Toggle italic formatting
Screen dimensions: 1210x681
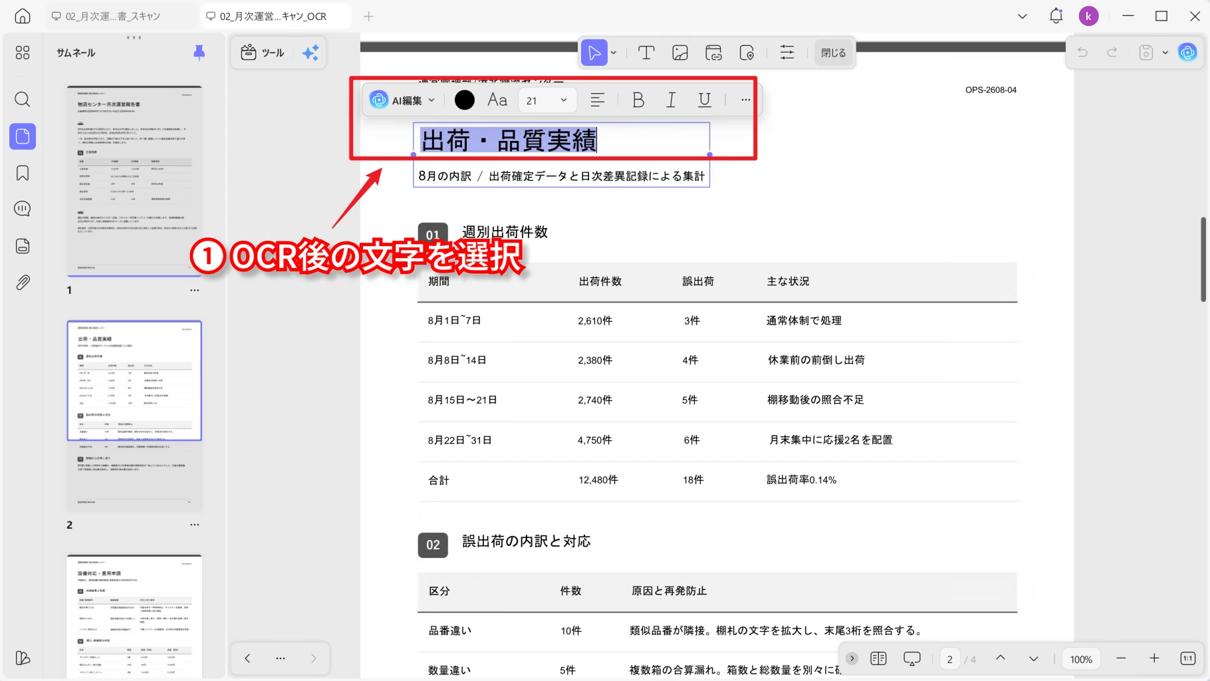coord(671,100)
